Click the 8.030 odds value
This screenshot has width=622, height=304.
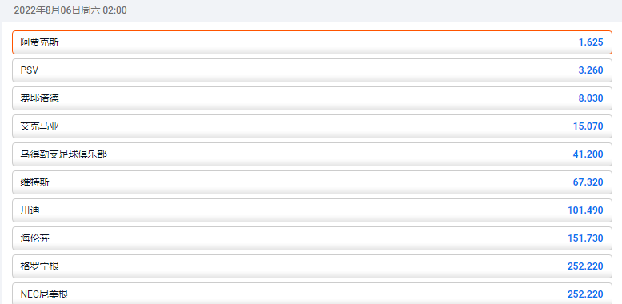[x=590, y=98]
